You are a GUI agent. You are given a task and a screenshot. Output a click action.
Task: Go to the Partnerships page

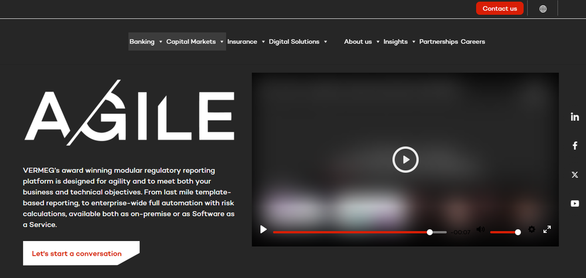pos(439,42)
